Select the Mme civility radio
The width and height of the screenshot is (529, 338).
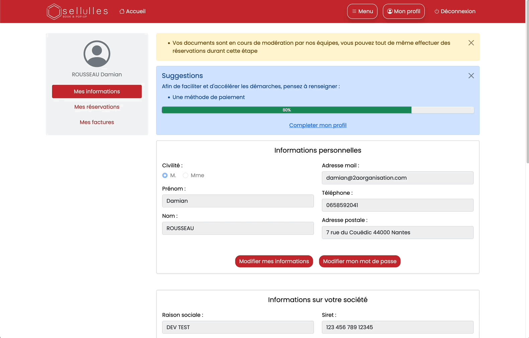click(x=185, y=175)
